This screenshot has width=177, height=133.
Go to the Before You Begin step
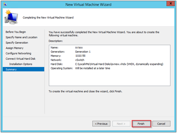[x=15, y=32]
